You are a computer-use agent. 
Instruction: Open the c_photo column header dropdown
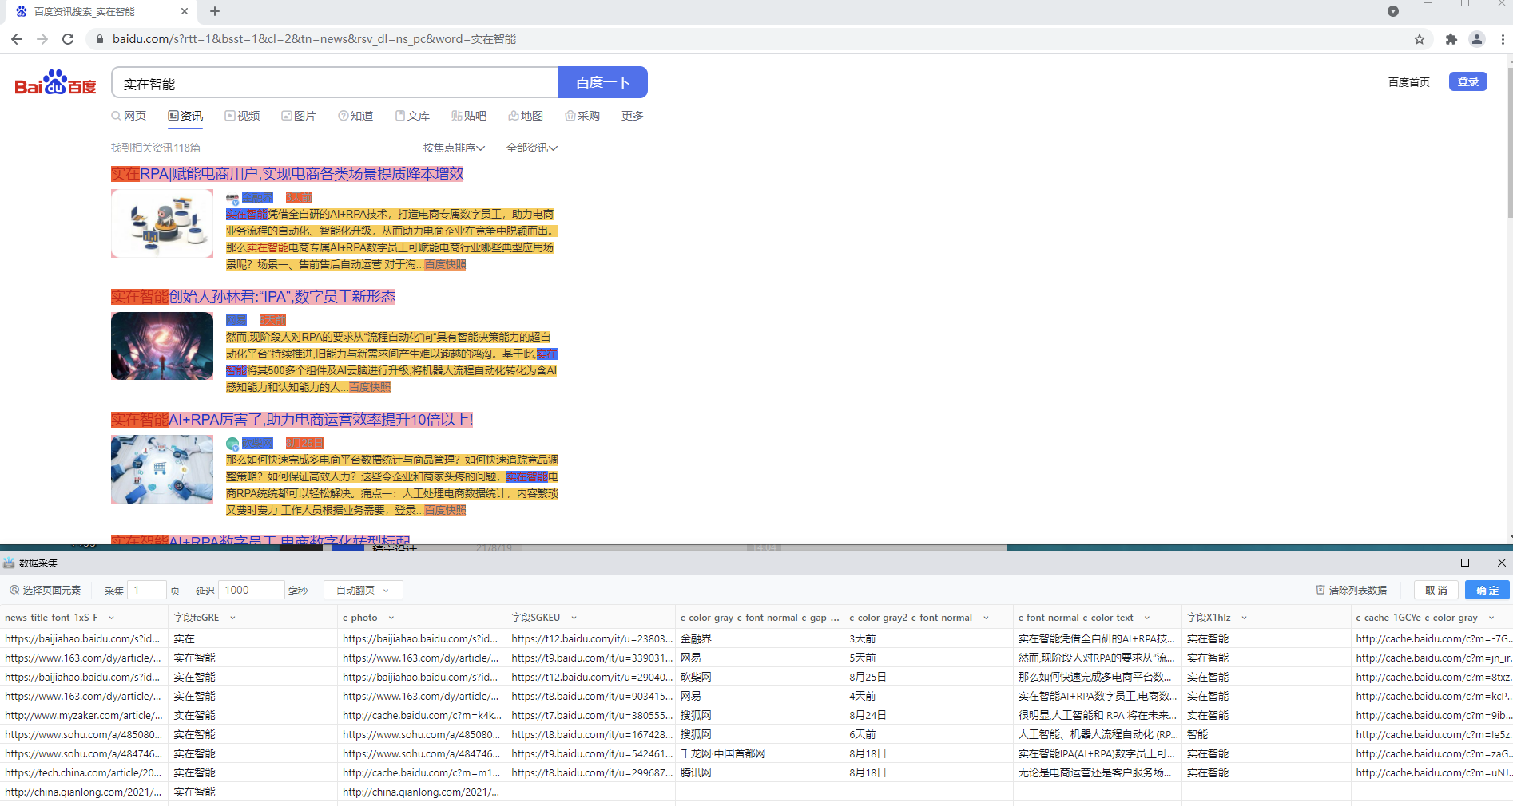click(x=391, y=618)
